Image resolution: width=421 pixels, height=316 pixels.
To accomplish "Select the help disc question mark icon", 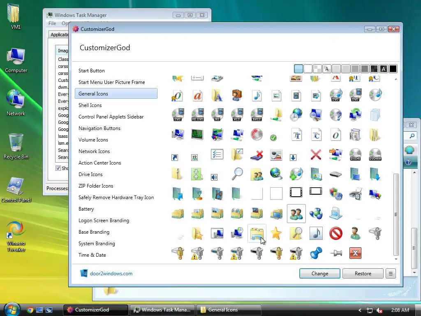I will [335, 115].
